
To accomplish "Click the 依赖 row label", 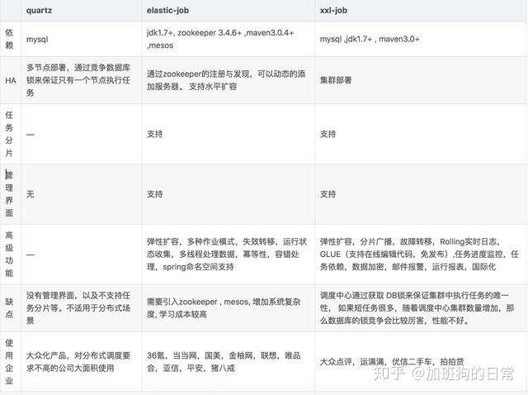I will (9, 39).
